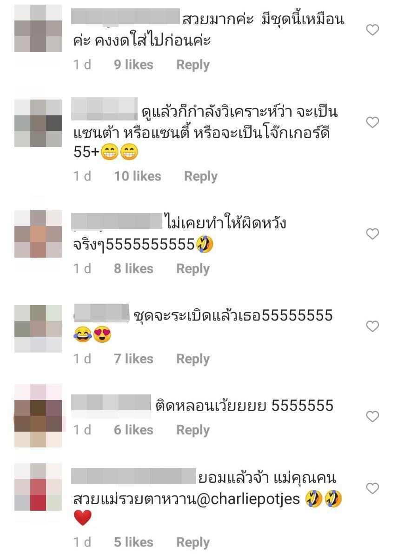
Task: Heart the comment with 7 likes
Action: 373,327
